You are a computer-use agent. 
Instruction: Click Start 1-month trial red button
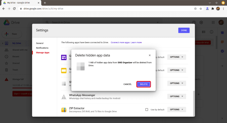(x=22, y=94)
